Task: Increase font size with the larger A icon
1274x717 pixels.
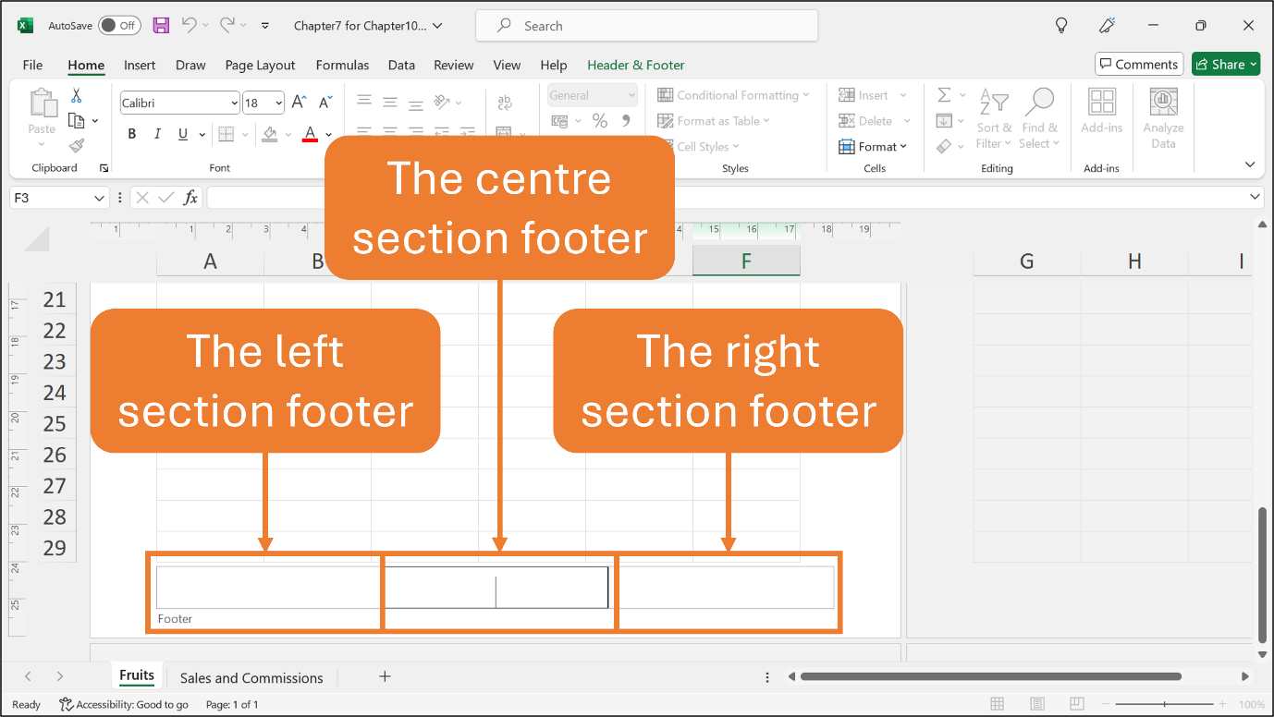Action: pos(300,103)
